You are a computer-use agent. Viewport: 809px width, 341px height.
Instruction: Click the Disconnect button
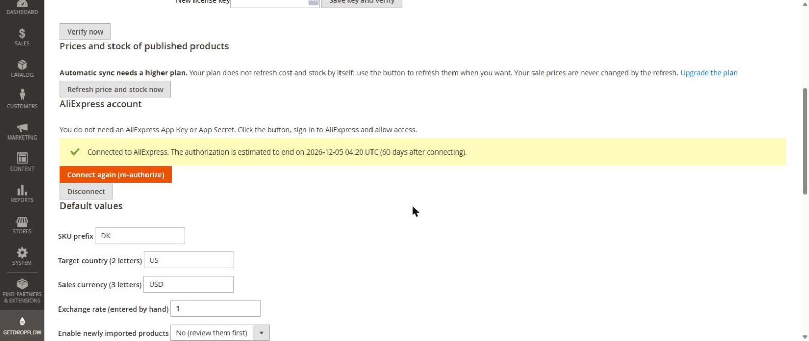pos(86,191)
